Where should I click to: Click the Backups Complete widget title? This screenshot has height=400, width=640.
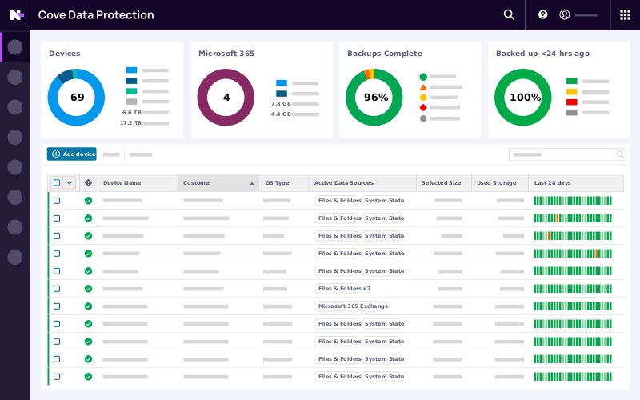click(385, 54)
